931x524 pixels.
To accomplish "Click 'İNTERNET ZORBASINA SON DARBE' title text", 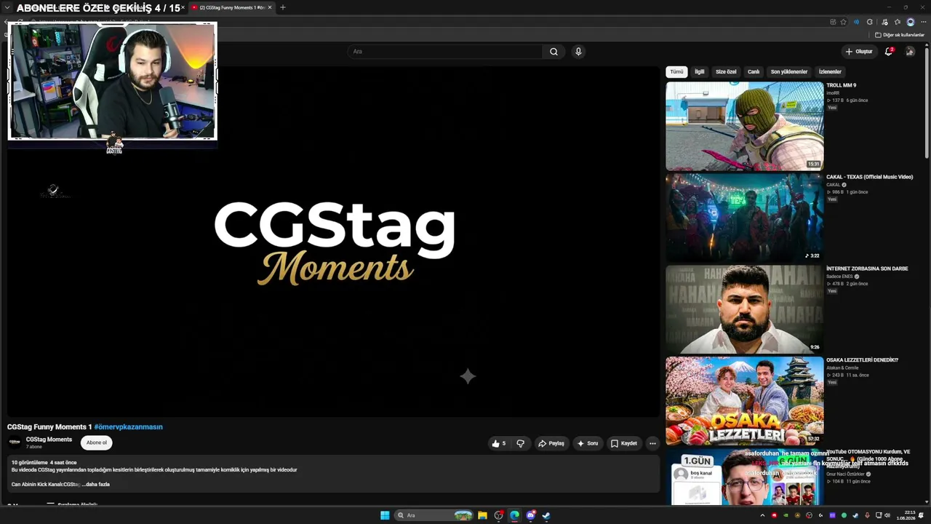I will click(x=867, y=269).
